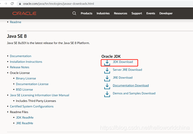Open the search magnifier icon

click(74, 13)
